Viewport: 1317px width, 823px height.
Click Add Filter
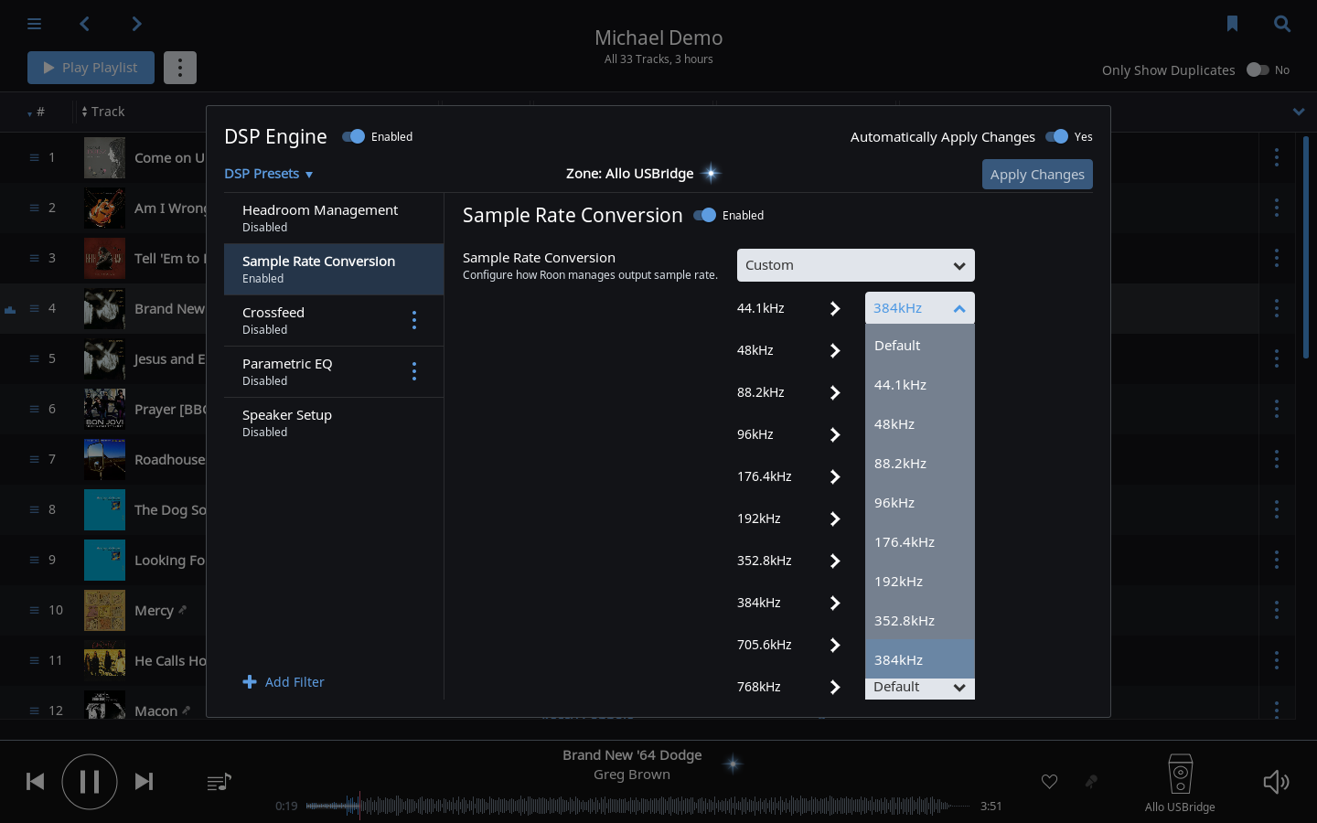tap(284, 682)
